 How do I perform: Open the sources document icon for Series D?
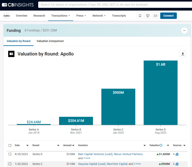(x=177, y=154)
